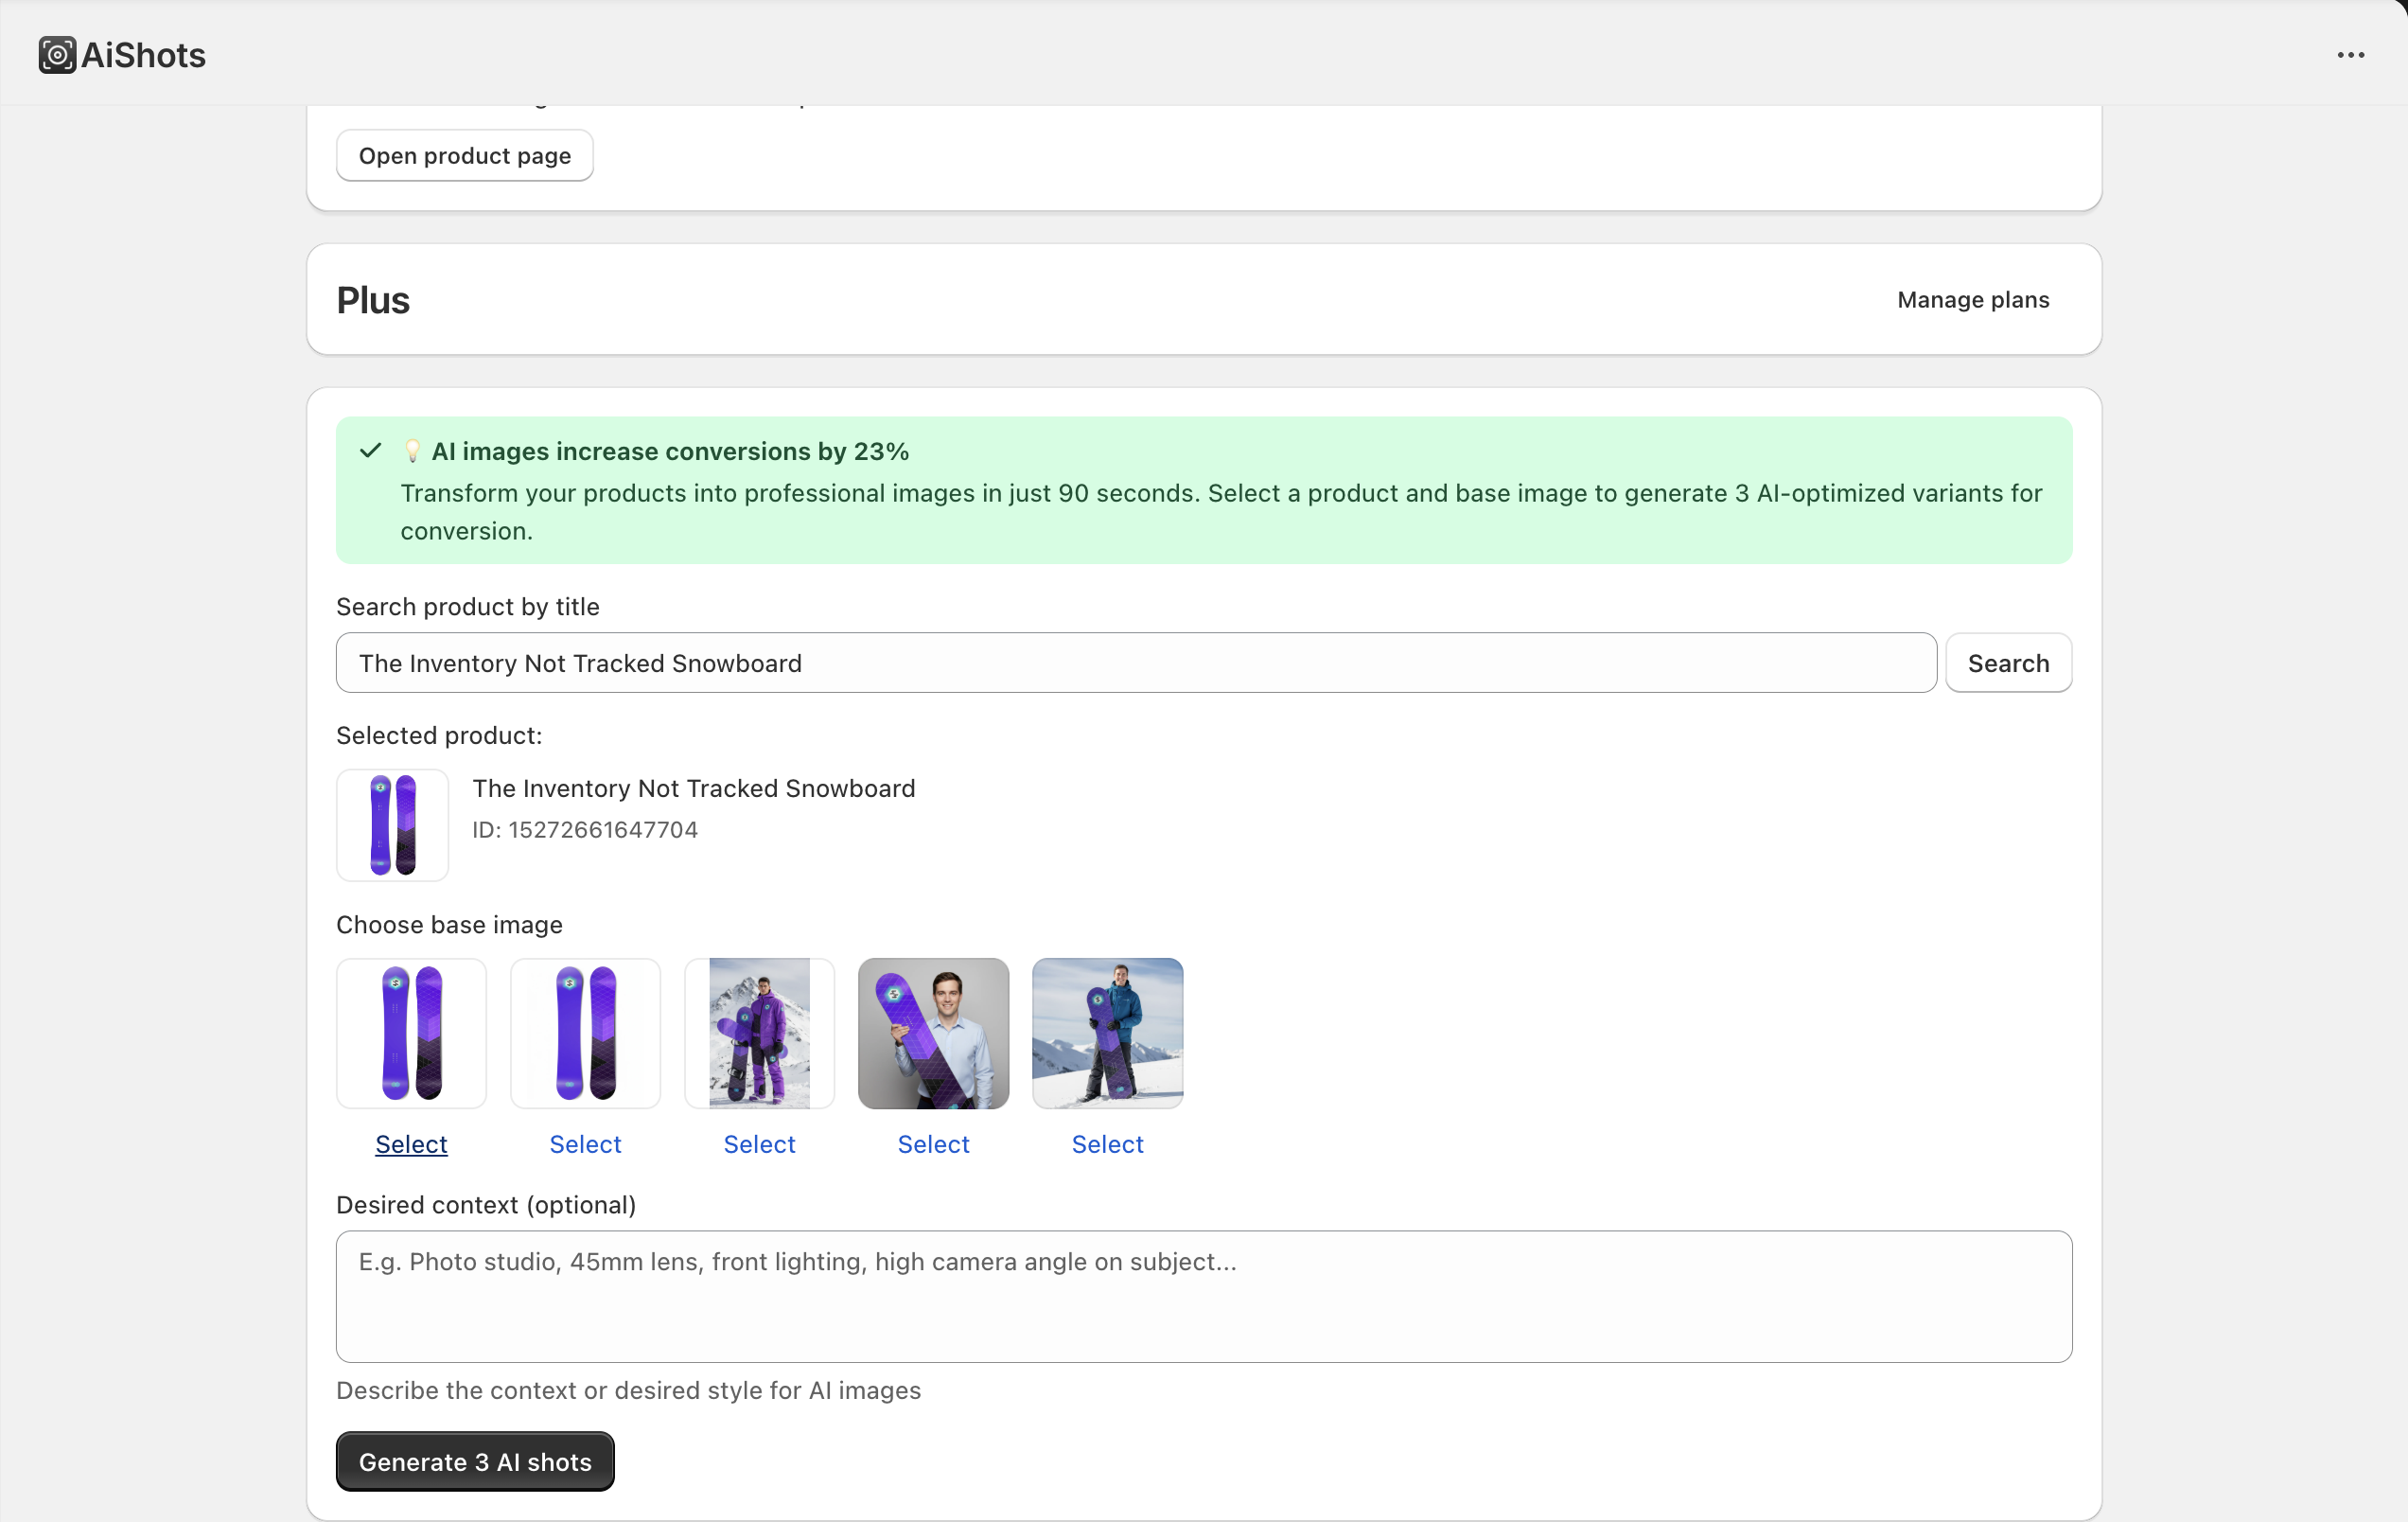Click the Search product by title field
This screenshot has width=2408, height=1522.
[1135, 664]
